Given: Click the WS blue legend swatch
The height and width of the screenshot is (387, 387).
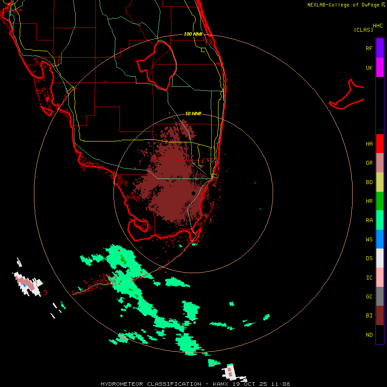Looking at the screenshot, I should pyautogui.click(x=380, y=239).
